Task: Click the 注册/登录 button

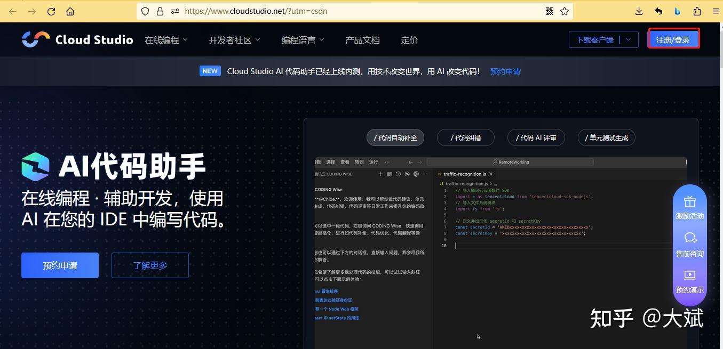Action: tap(673, 39)
